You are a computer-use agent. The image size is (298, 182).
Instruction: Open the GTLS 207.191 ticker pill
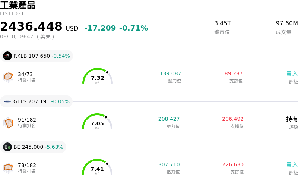(x=36, y=101)
